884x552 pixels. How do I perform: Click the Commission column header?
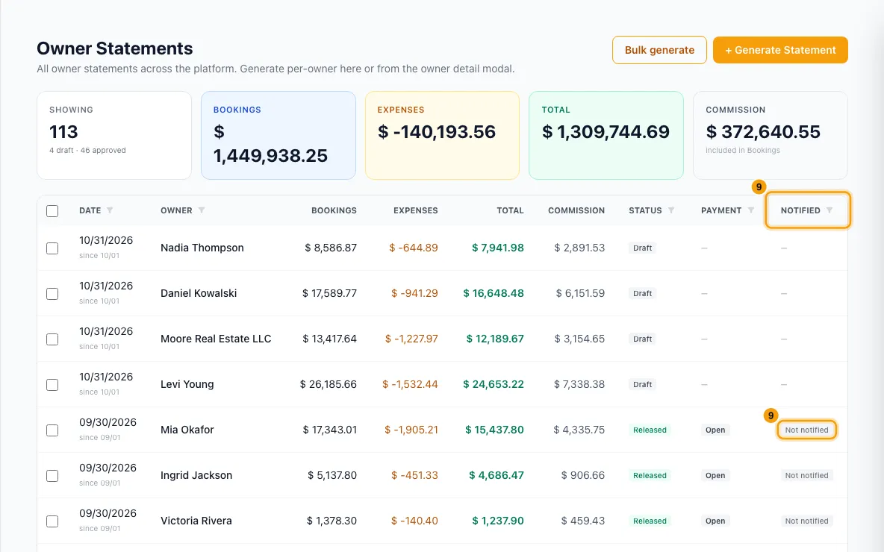(x=576, y=210)
